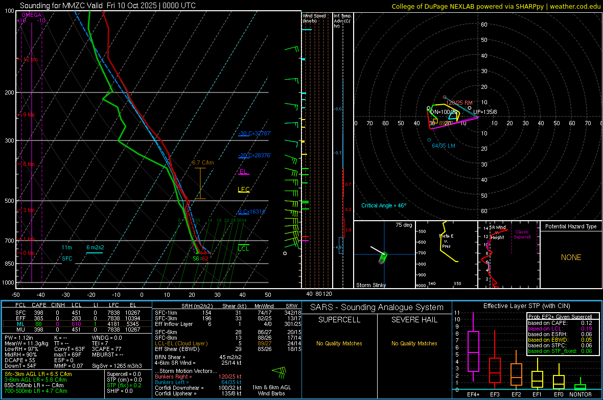Click the Wind Speed (knots) header
This screenshot has height=400, width=603.
(x=314, y=18)
